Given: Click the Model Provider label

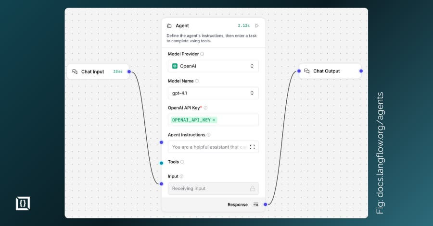Looking at the screenshot, I should 183,54.
